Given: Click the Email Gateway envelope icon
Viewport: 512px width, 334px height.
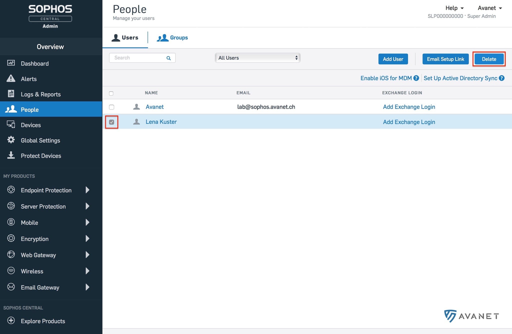Looking at the screenshot, I should pos(11,287).
